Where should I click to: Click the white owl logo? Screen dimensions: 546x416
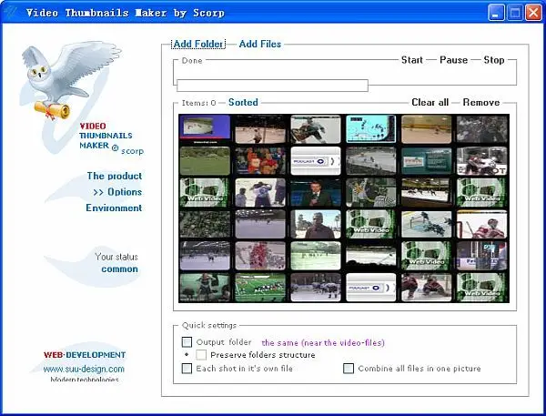point(70,81)
